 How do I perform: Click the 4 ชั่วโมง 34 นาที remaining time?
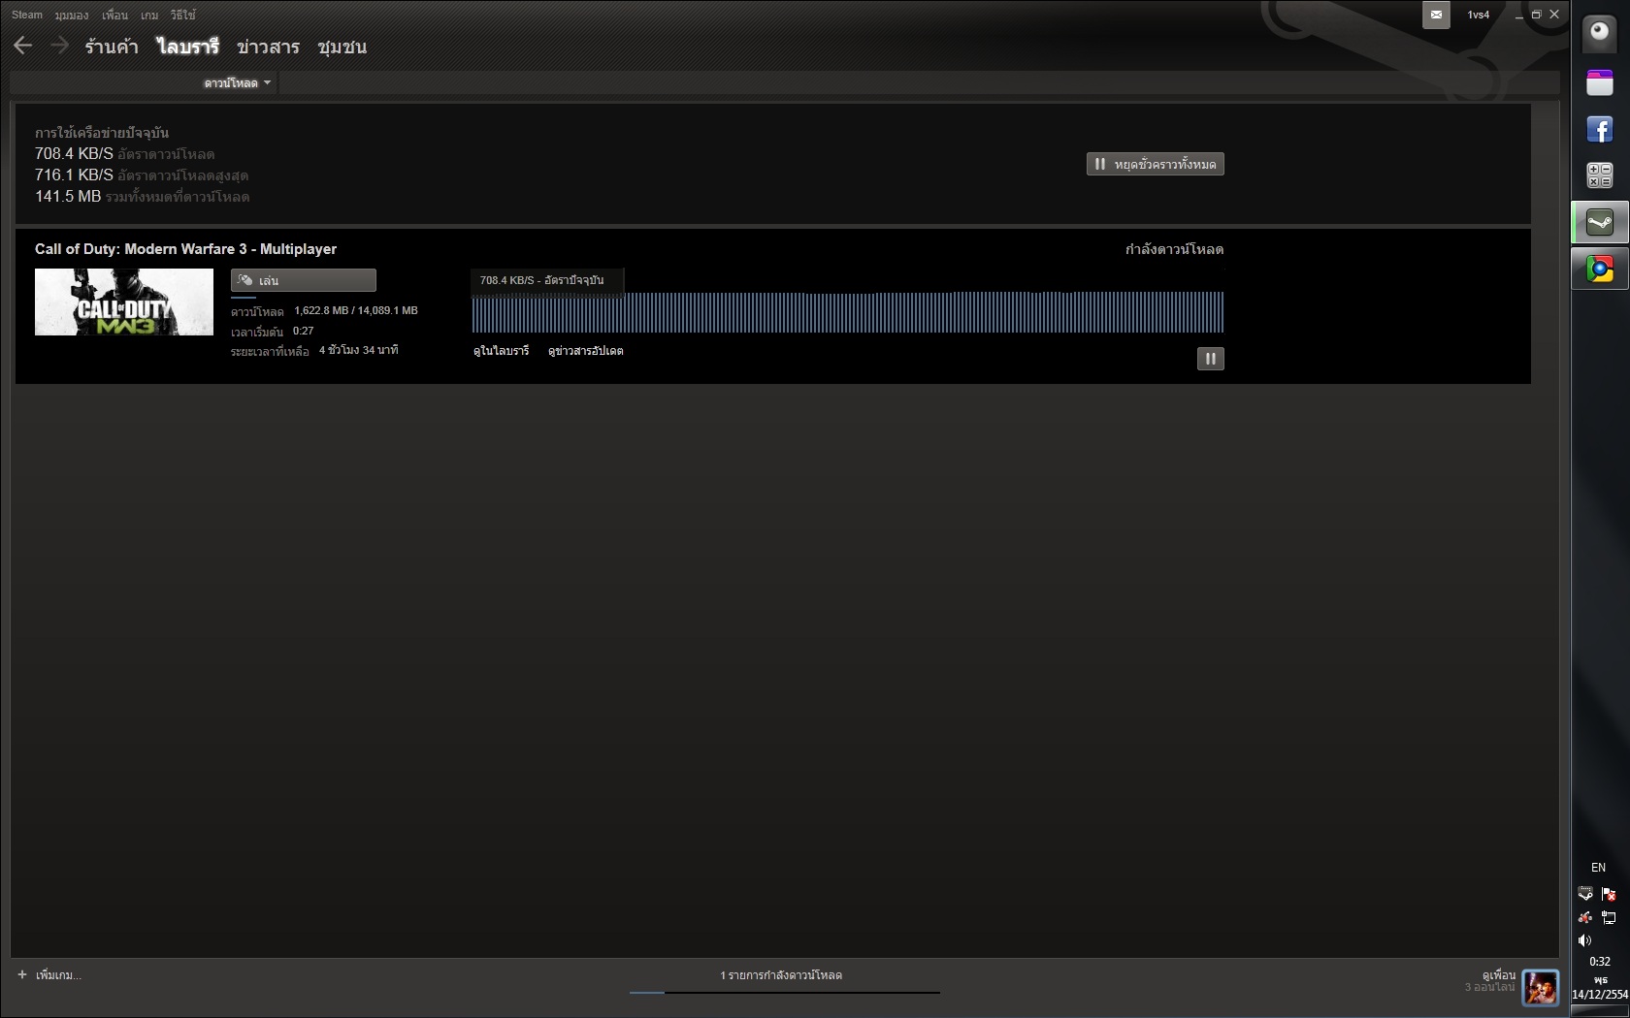pos(358,350)
